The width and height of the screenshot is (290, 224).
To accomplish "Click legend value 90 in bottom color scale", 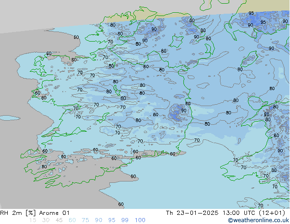I will tap(98, 220).
